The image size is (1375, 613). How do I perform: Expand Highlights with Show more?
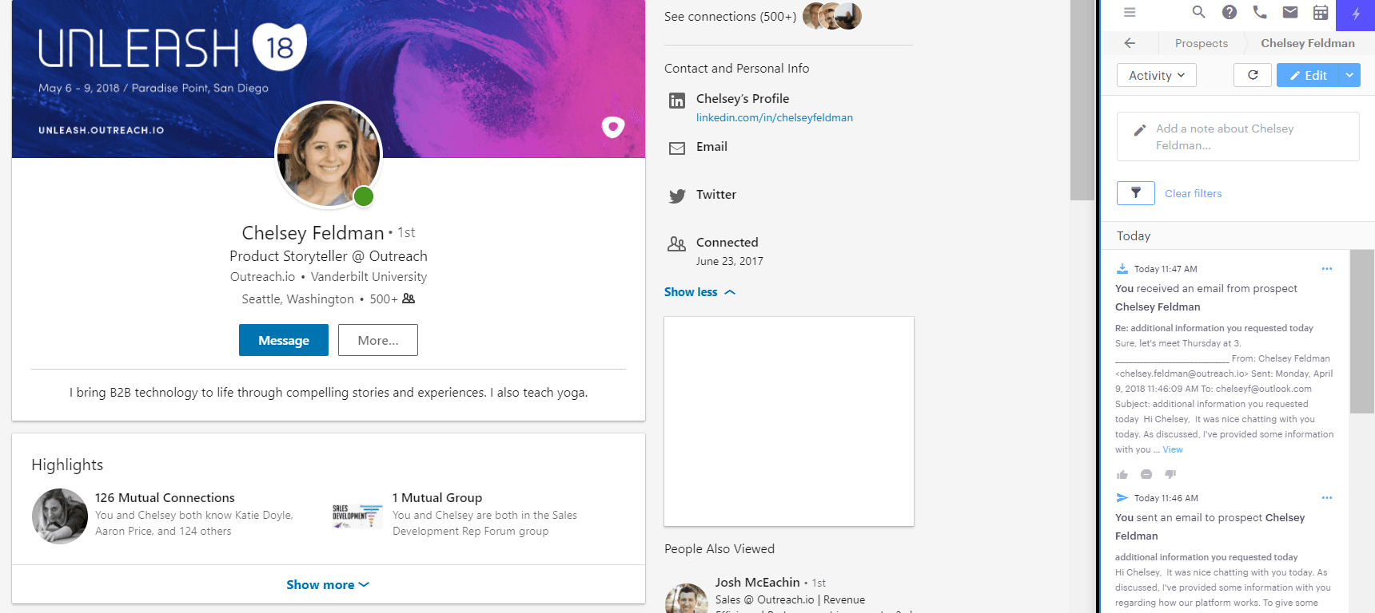(328, 585)
